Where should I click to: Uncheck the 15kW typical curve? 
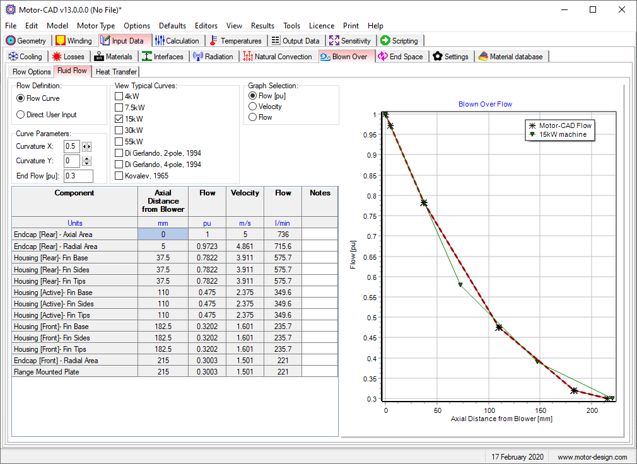click(x=119, y=119)
